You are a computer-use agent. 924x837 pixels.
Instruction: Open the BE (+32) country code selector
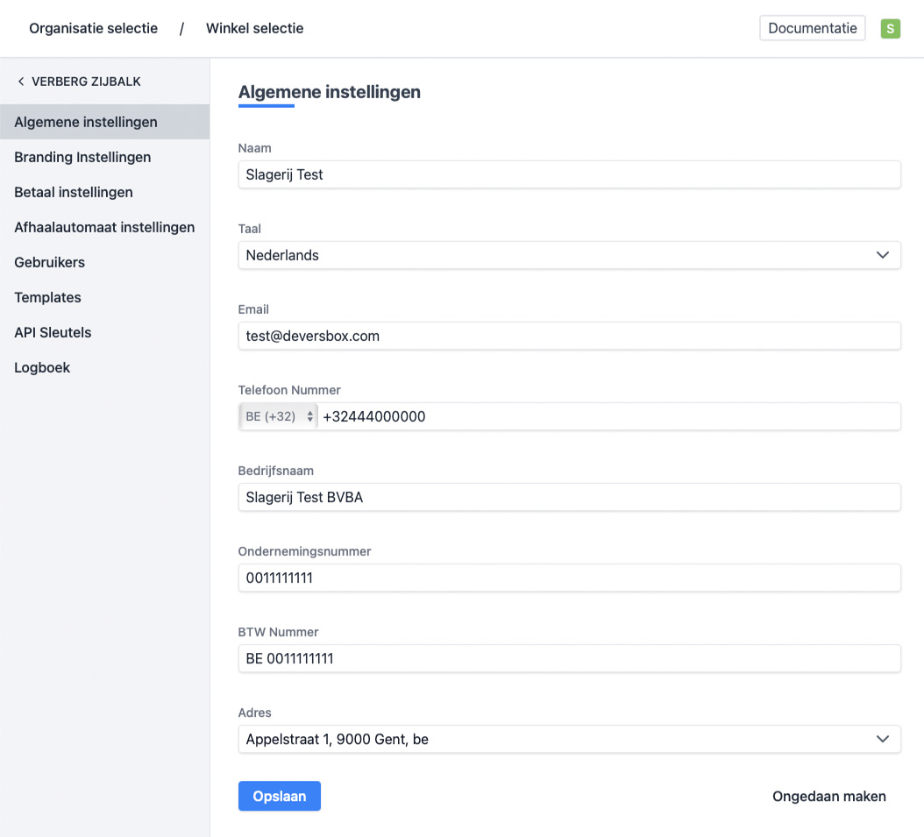coord(279,417)
